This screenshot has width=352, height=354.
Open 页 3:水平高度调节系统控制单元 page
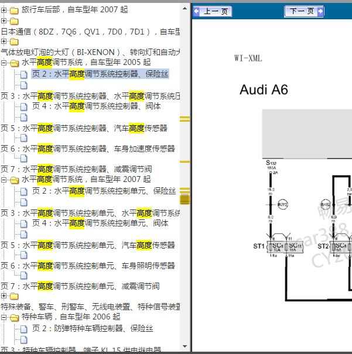(x=90, y=213)
